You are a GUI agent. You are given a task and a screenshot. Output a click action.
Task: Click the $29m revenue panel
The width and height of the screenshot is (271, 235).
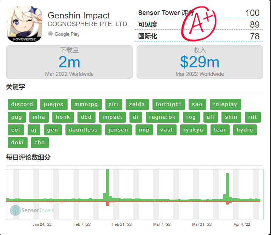coord(200,62)
